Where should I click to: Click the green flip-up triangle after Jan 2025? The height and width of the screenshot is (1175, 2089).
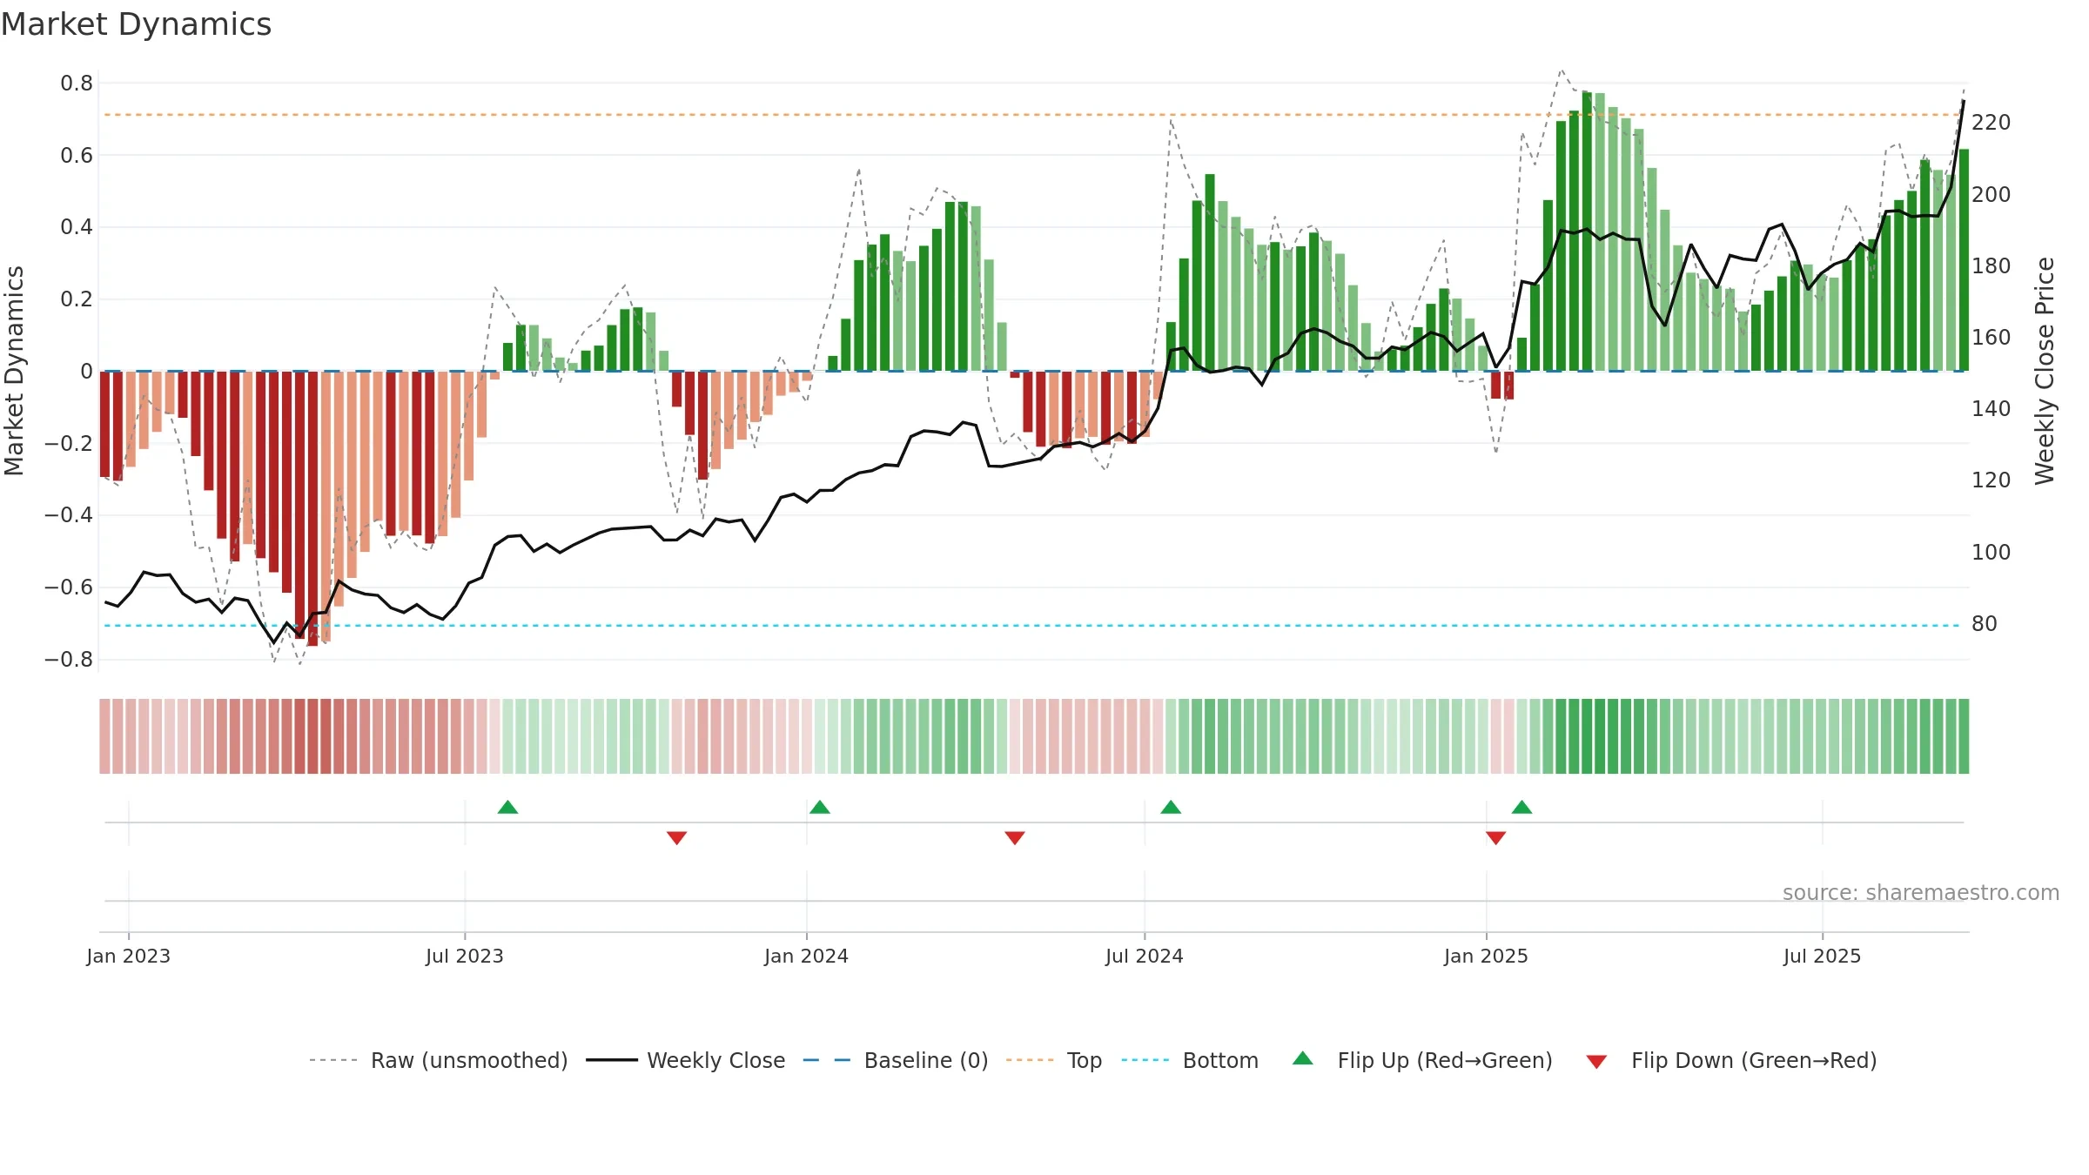point(1521,807)
